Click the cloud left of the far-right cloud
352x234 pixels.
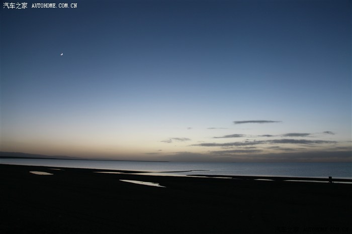tap(296, 135)
